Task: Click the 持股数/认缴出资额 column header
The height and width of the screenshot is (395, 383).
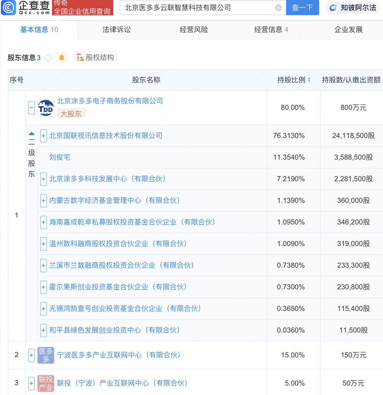Action: click(351, 80)
